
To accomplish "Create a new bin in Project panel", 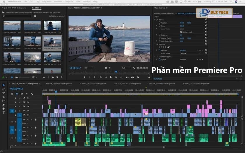I will [x=53, y=78].
